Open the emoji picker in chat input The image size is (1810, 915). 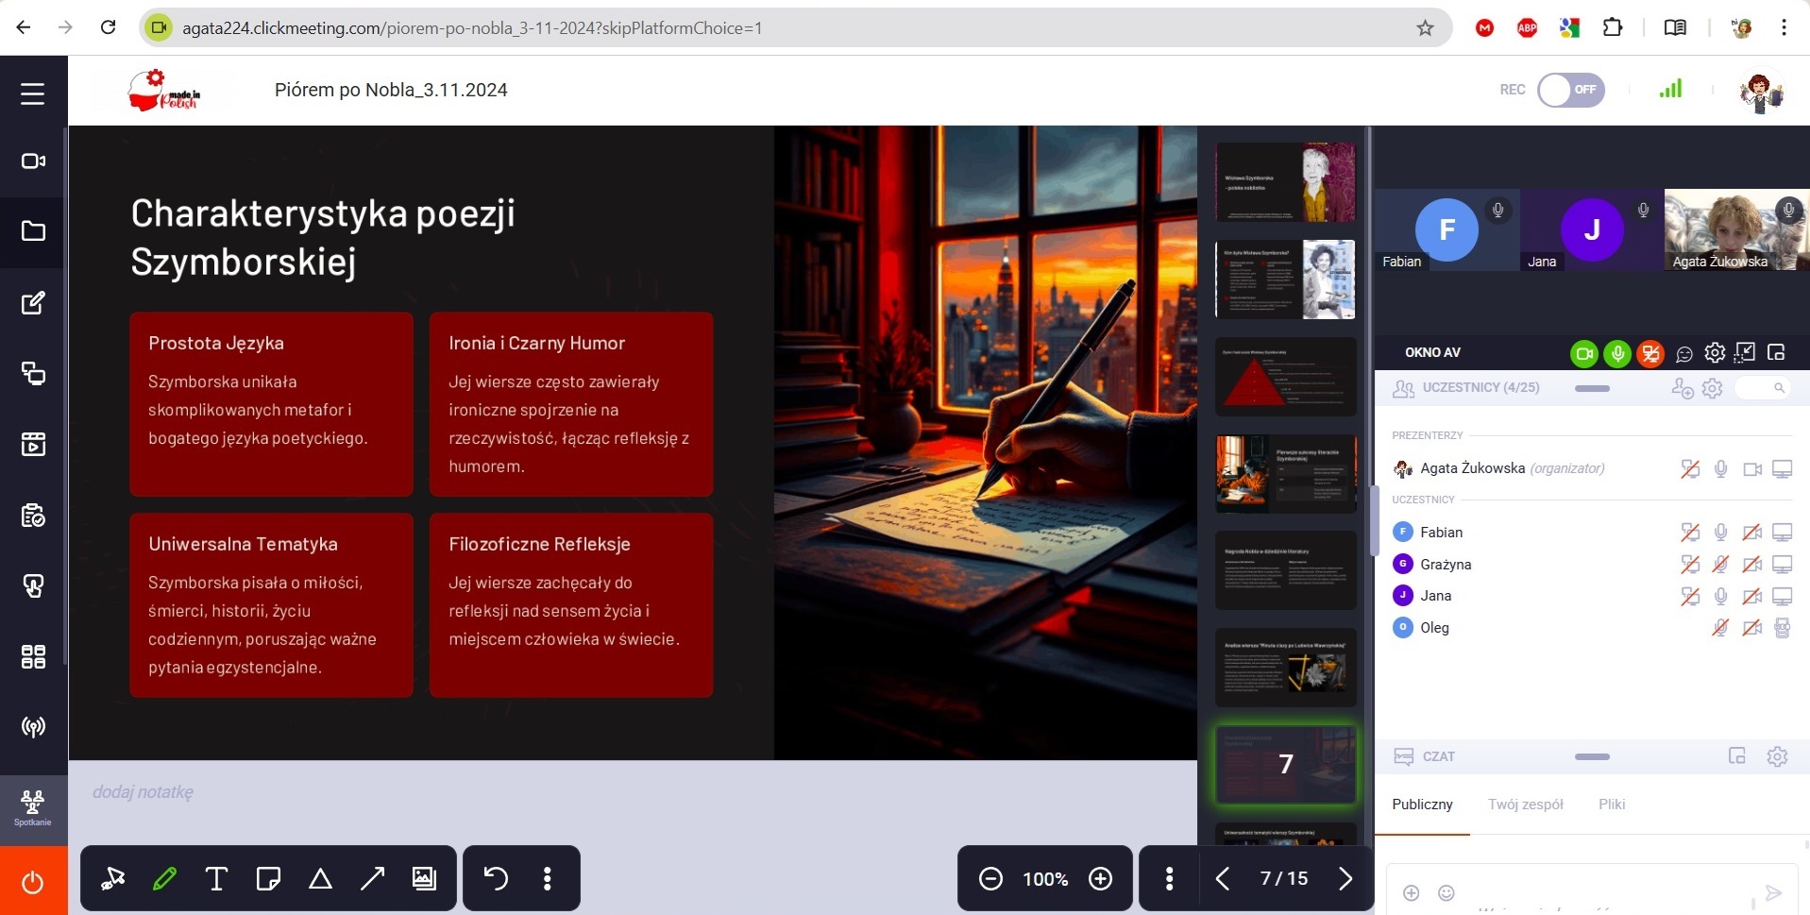click(x=1446, y=893)
